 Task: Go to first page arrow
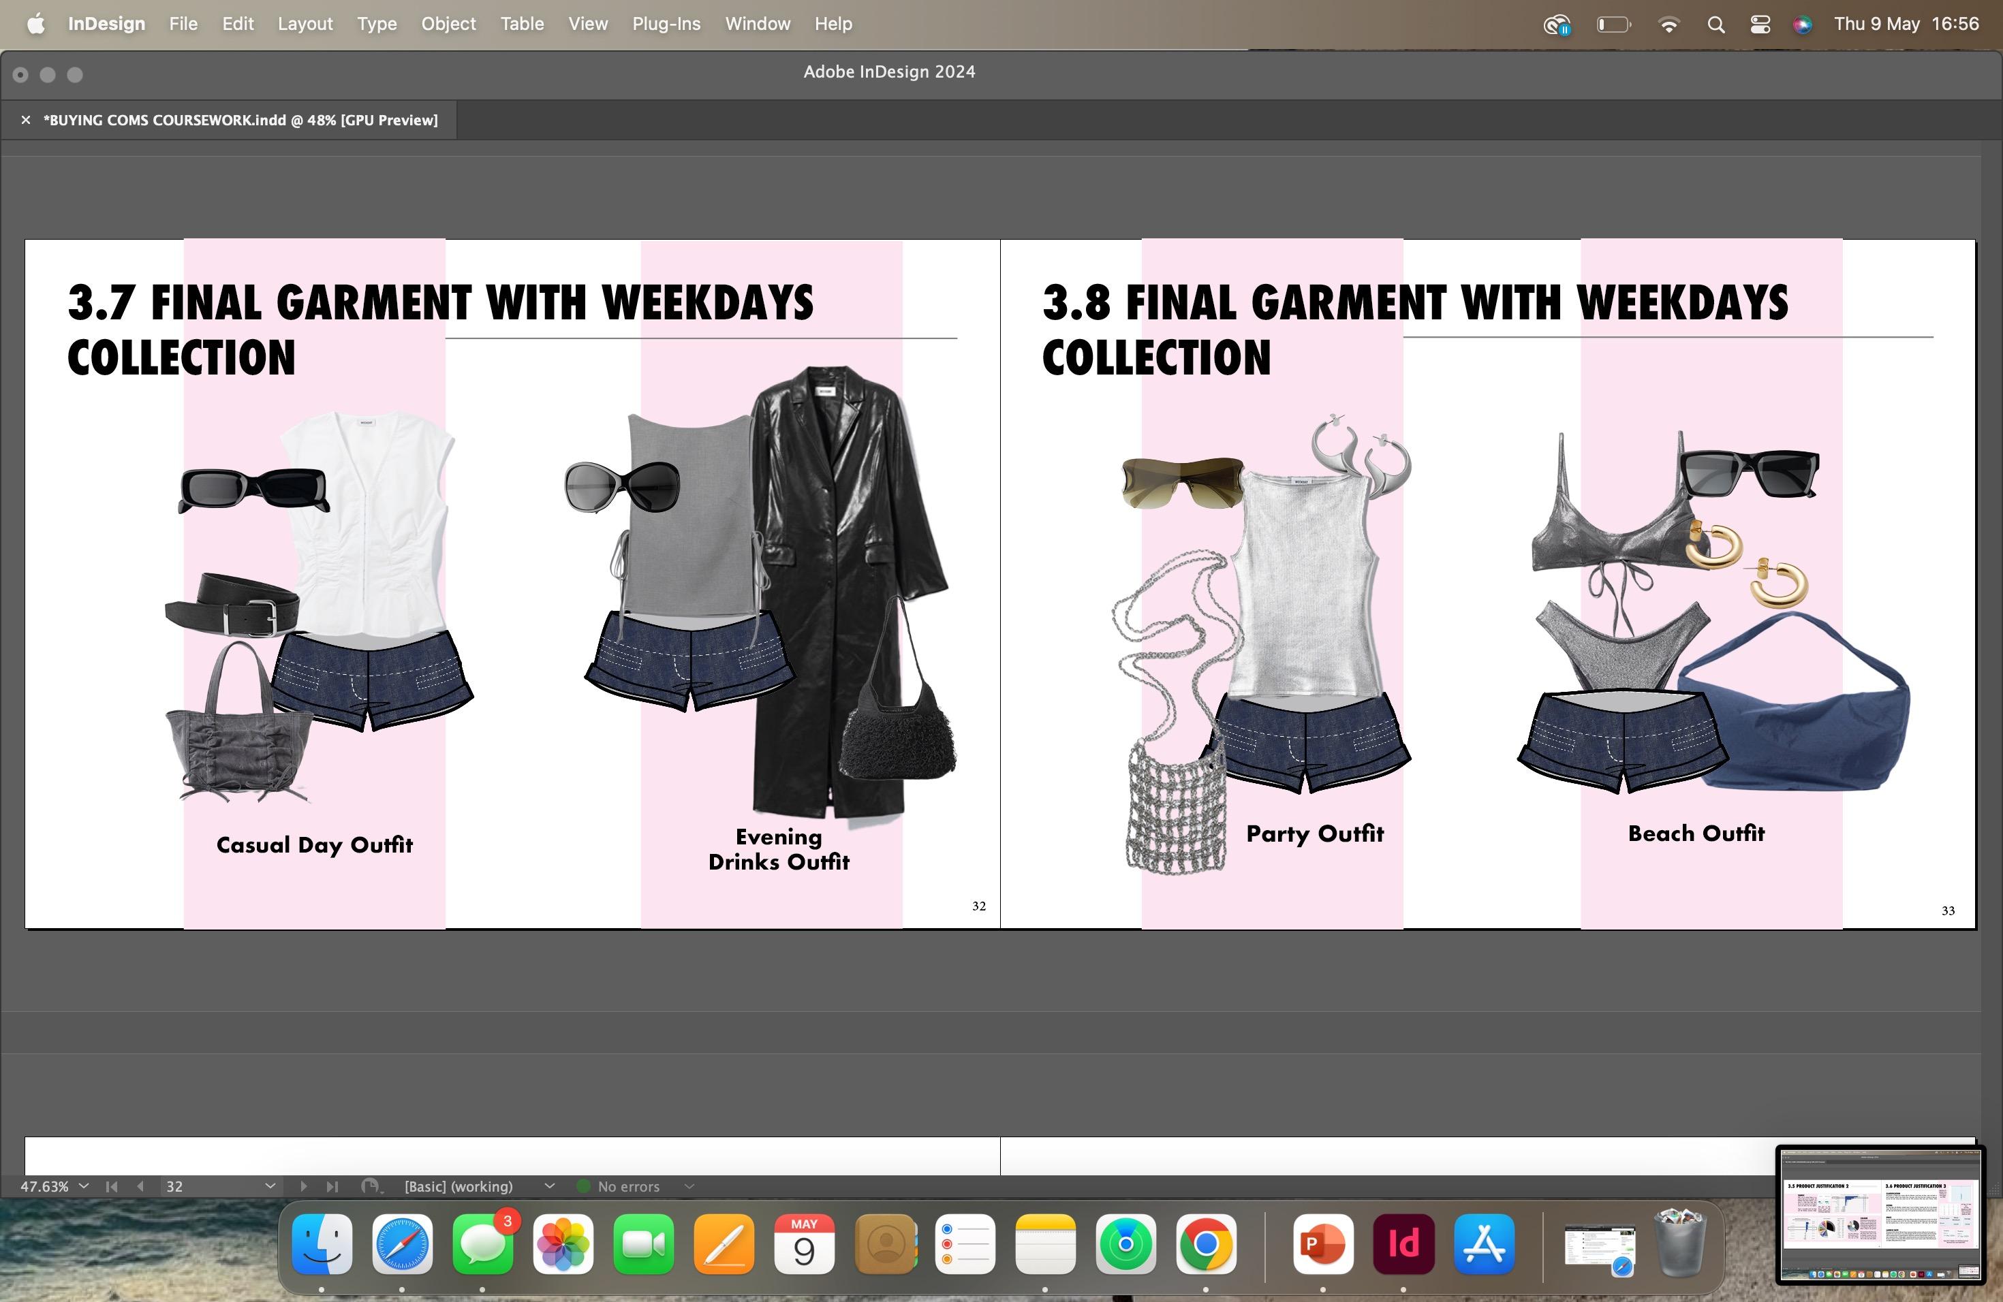click(x=111, y=1186)
